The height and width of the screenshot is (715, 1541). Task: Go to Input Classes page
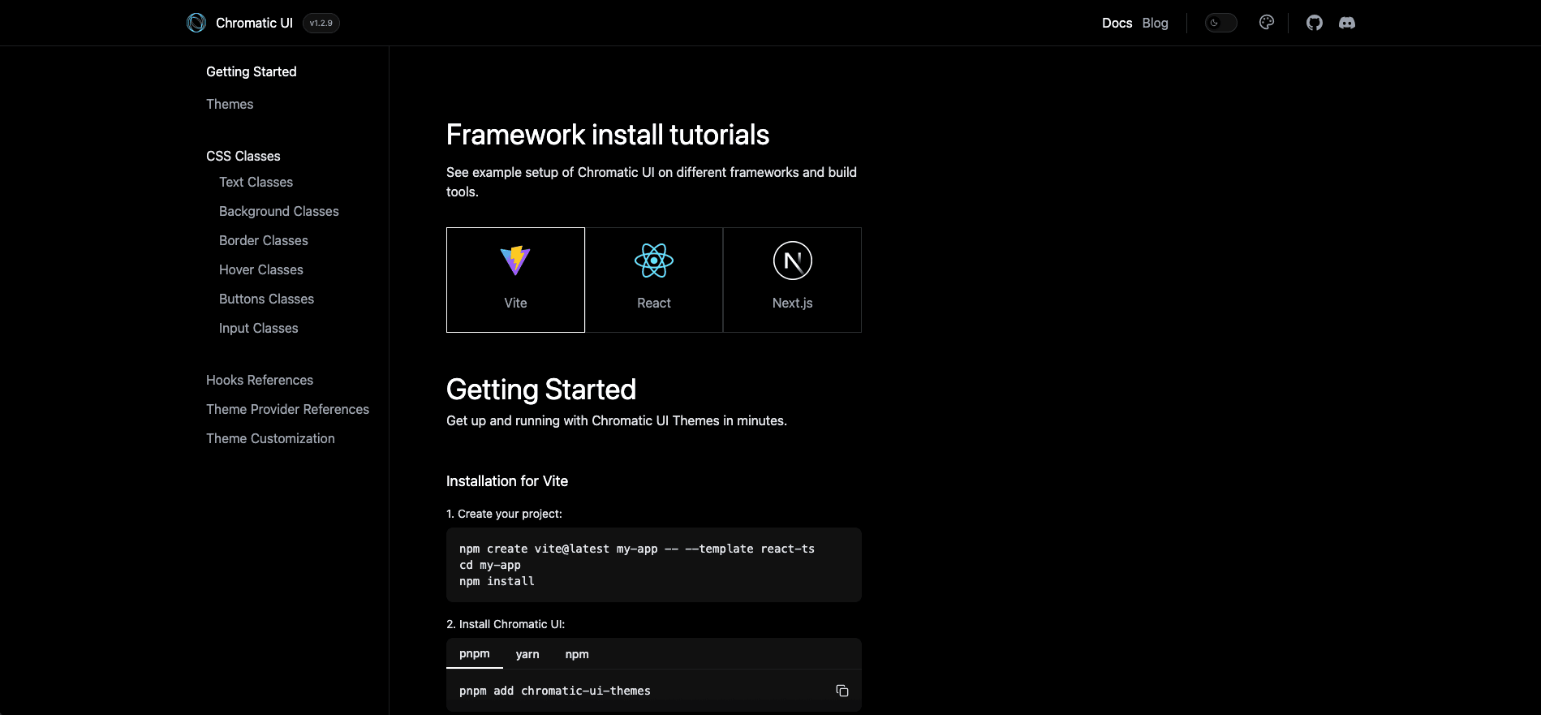click(259, 328)
